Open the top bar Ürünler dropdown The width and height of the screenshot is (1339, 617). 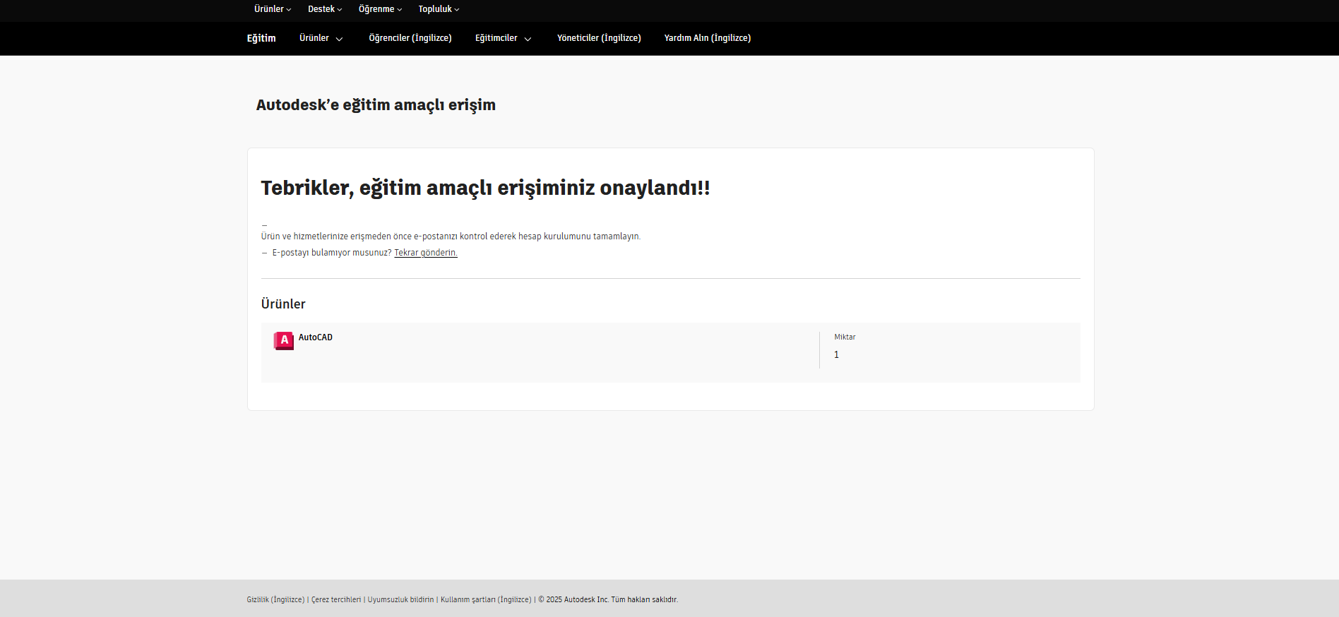[273, 9]
